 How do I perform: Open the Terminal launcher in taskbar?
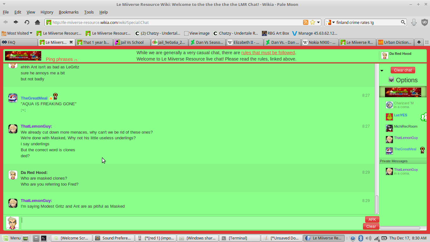click(44, 238)
